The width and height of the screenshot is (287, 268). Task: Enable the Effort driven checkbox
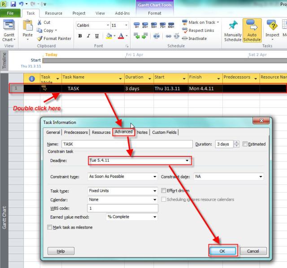[164, 191]
